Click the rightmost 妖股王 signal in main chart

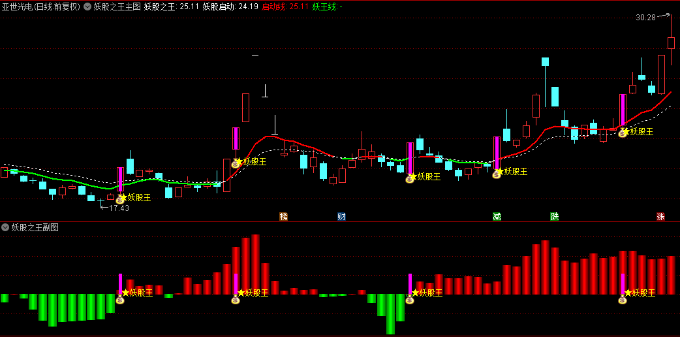(641, 131)
